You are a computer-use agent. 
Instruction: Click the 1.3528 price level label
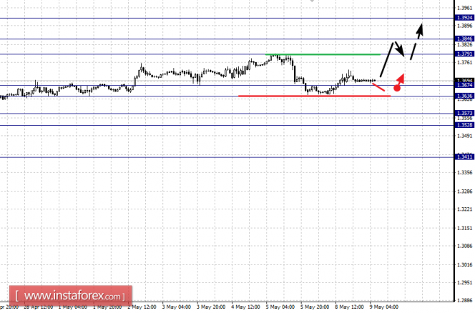(x=465, y=125)
